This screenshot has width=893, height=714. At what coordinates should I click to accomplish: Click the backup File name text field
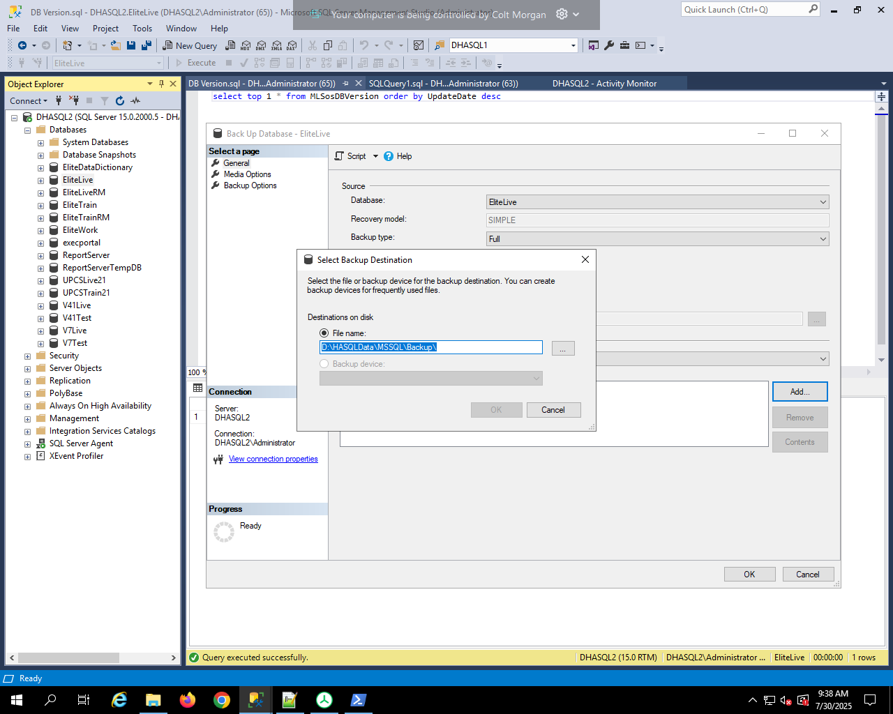(430, 347)
